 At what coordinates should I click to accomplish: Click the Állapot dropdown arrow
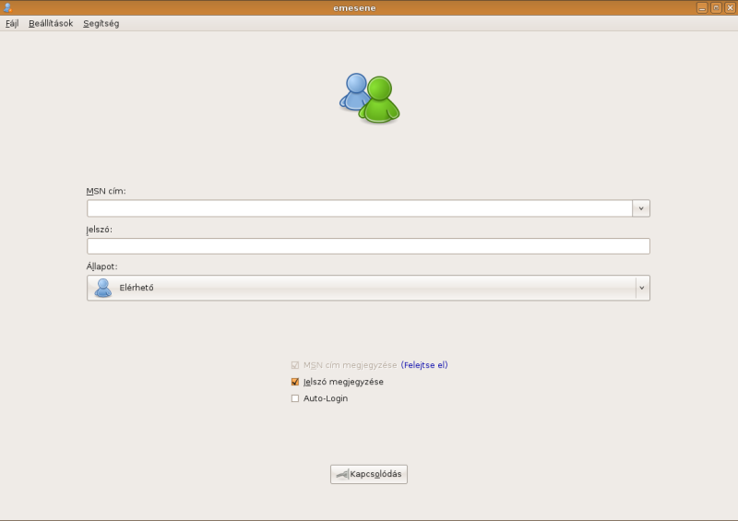(641, 288)
